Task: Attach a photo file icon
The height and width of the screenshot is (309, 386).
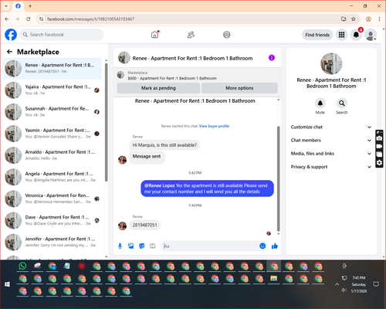Action: pyautogui.click(x=131, y=246)
